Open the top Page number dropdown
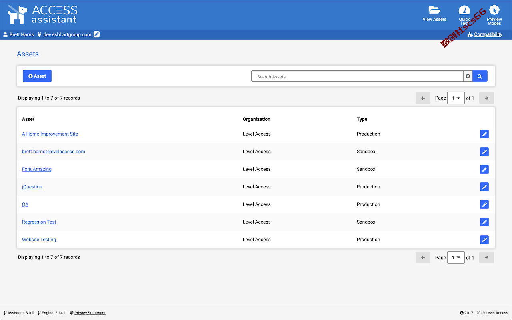Screen dimensions: 512x320 pyautogui.click(x=456, y=98)
